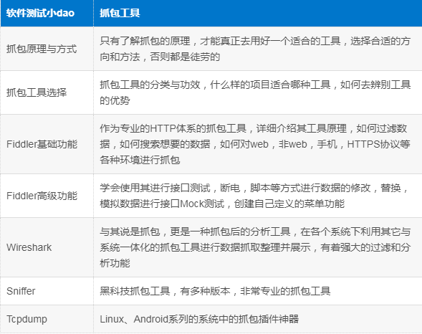Click the description starting '只有了解抓包的原理'

[255, 49]
